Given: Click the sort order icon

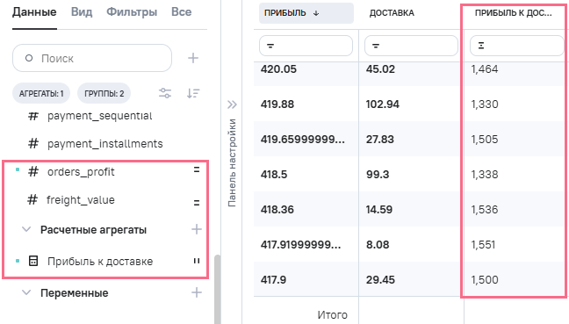Looking at the screenshot, I should coord(193,93).
